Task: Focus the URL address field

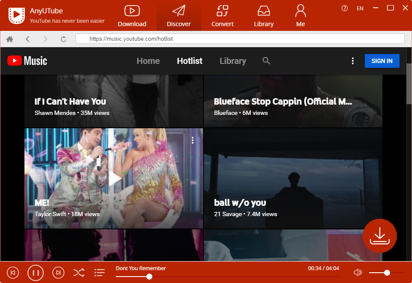Action: (240, 39)
